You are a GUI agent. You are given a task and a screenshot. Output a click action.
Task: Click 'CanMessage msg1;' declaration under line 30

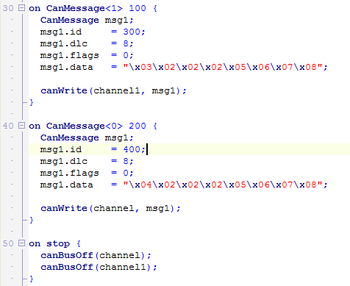[x=87, y=20]
